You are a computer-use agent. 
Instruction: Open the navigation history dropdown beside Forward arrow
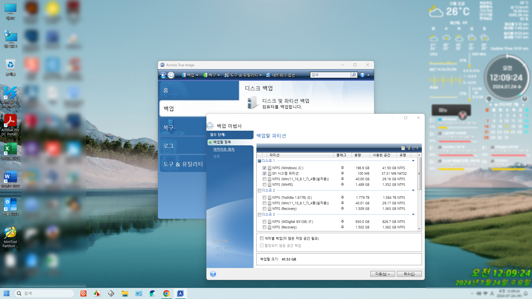(x=176, y=75)
